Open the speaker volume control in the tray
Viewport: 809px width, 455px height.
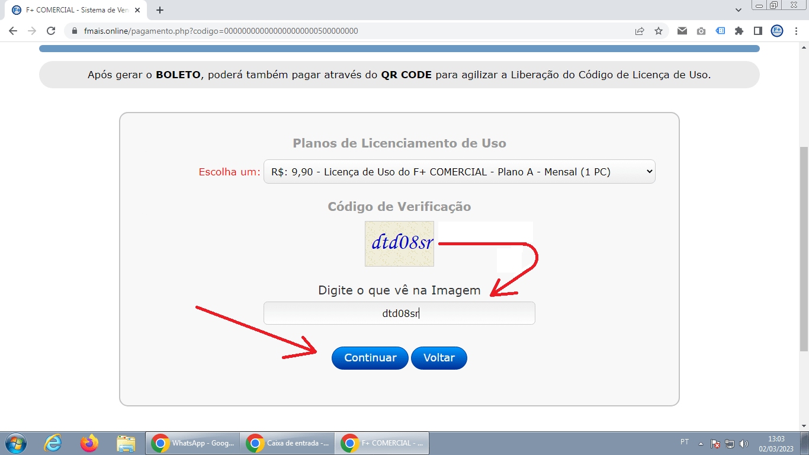click(x=744, y=444)
